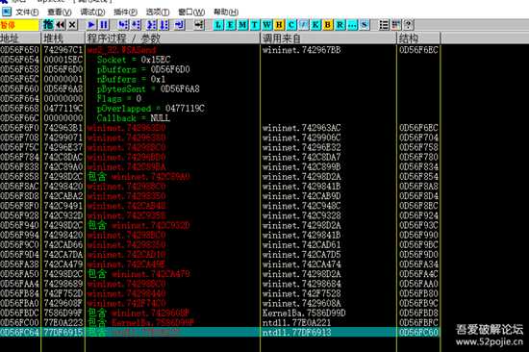Click the Run (play) toolbar button
This screenshot has height=352, width=529.
tap(91, 25)
